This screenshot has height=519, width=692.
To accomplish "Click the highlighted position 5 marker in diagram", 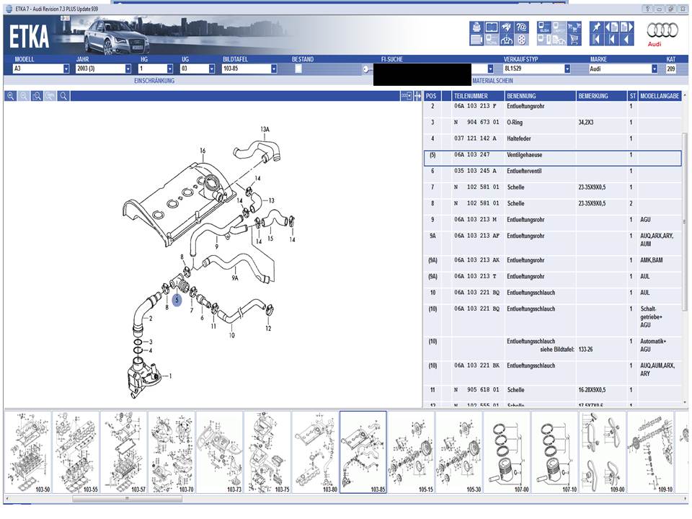I will 177,300.
